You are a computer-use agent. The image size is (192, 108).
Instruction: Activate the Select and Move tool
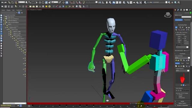coord(40,2)
